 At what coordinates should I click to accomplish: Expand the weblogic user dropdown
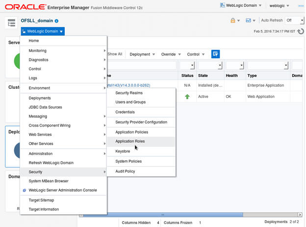(x=279, y=6)
